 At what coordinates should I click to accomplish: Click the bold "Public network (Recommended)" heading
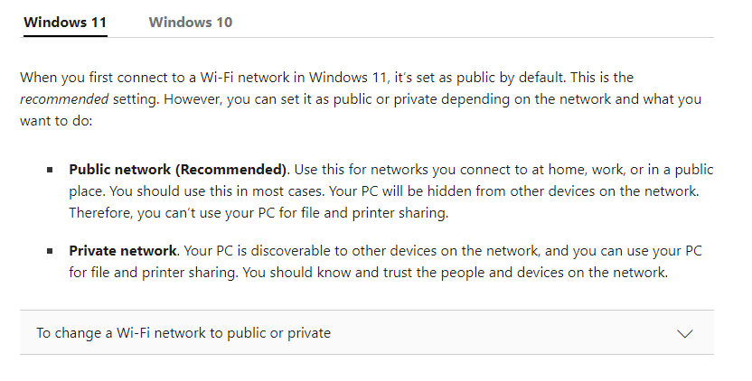[x=178, y=170]
